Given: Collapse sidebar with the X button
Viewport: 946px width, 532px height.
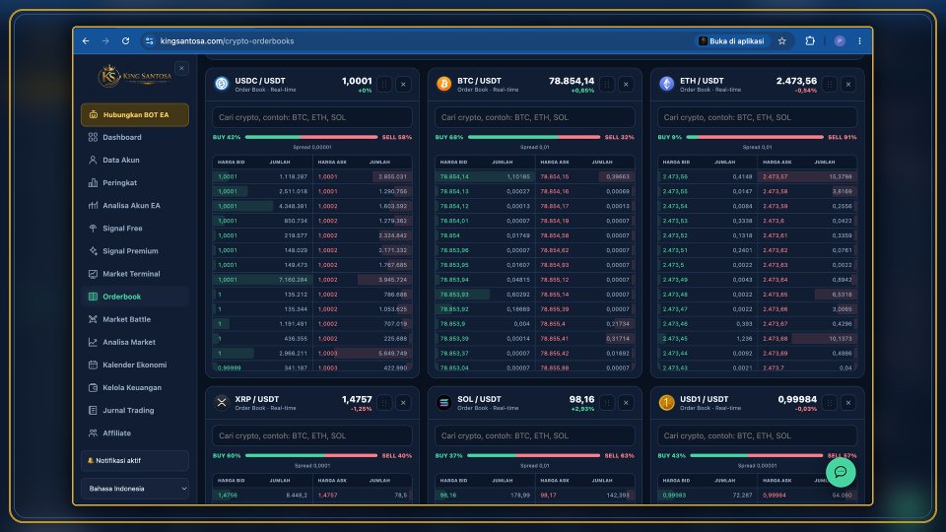Looking at the screenshot, I should tap(181, 68).
